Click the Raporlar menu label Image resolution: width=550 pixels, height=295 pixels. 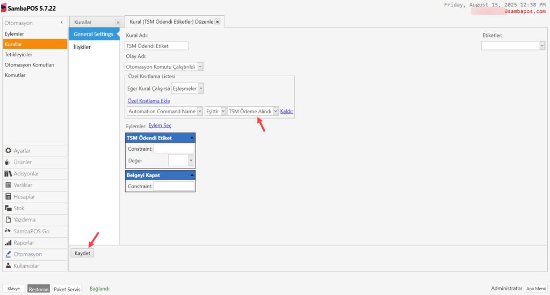pos(24,243)
